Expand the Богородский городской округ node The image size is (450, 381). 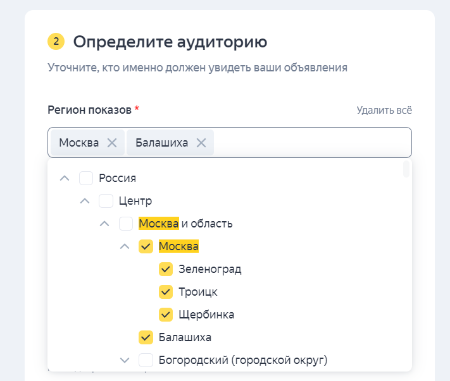(125, 360)
